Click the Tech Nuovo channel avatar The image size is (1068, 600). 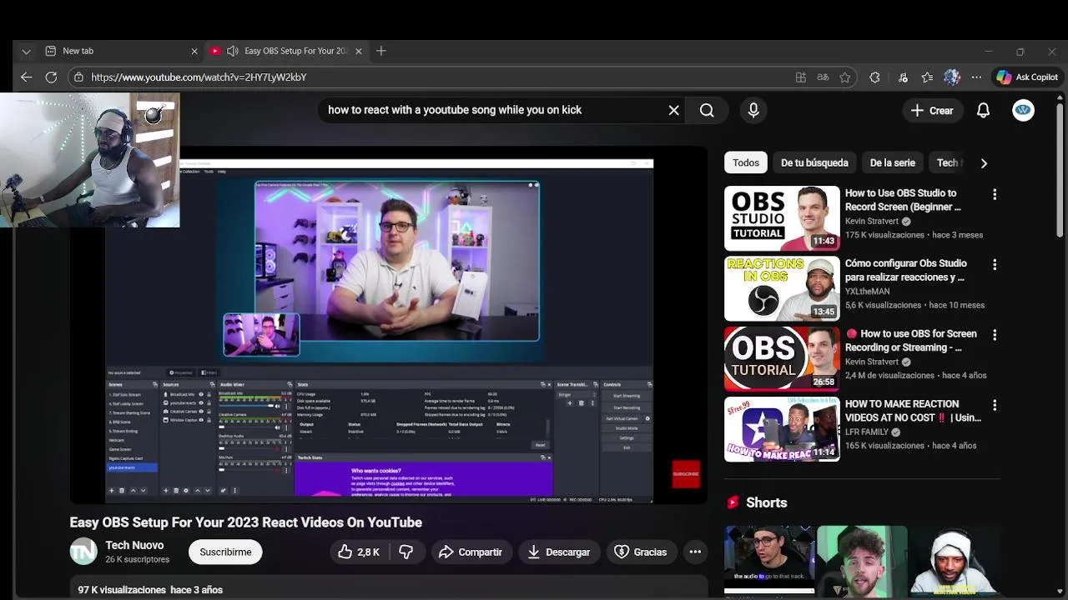click(83, 552)
